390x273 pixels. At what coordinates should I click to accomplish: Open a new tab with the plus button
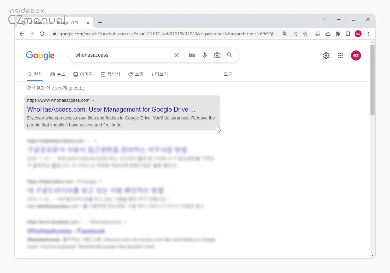(100, 23)
